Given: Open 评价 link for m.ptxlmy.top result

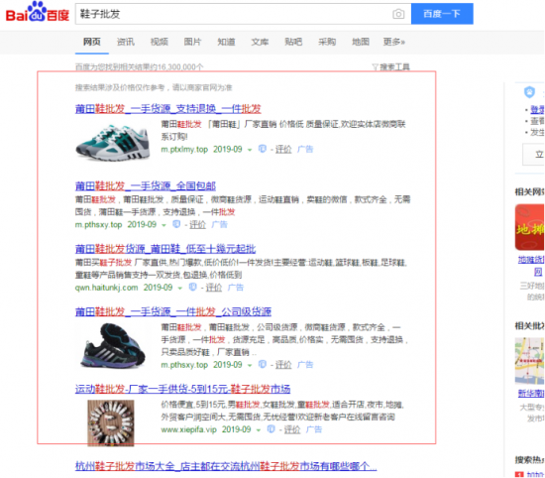Looking at the screenshot, I should [283, 150].
